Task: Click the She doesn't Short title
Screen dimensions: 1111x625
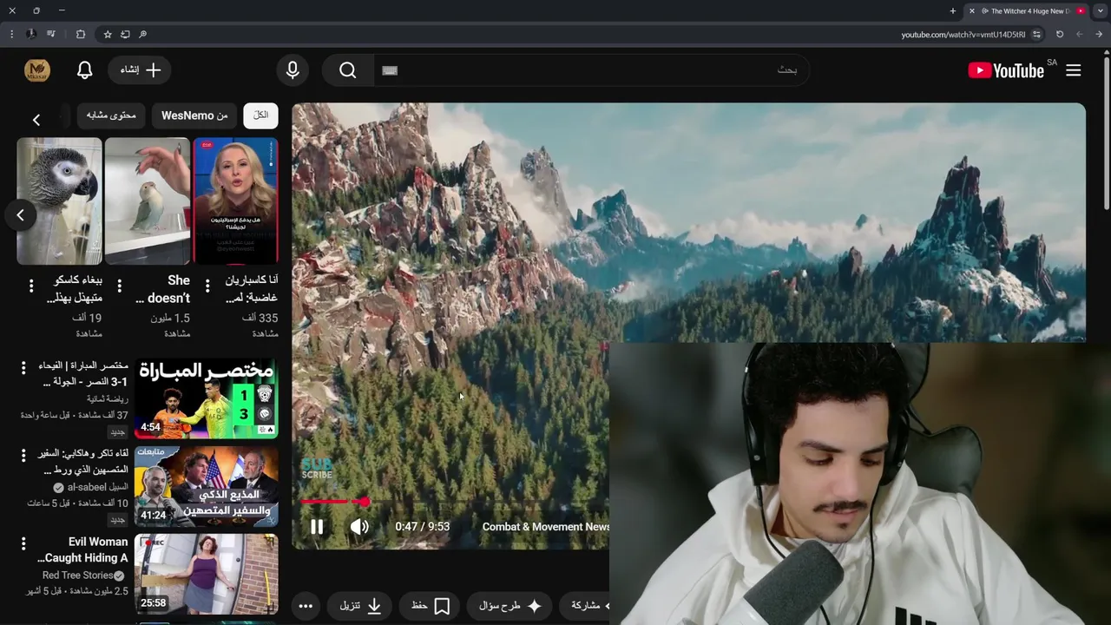Action: click(x=163, y=289)
